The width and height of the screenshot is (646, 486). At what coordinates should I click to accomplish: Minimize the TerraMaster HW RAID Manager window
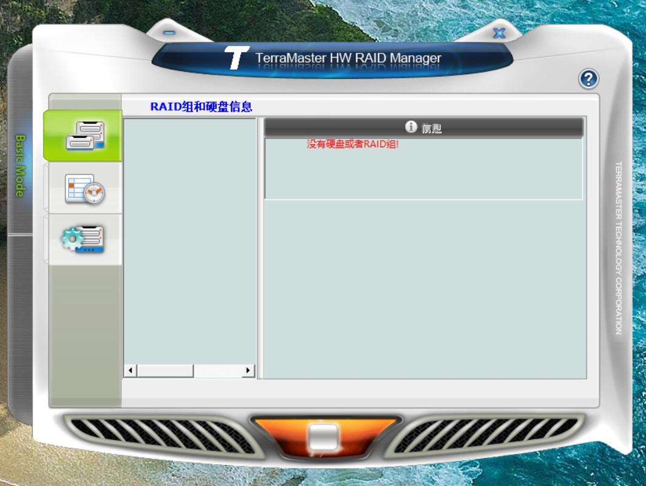(169, 33)
